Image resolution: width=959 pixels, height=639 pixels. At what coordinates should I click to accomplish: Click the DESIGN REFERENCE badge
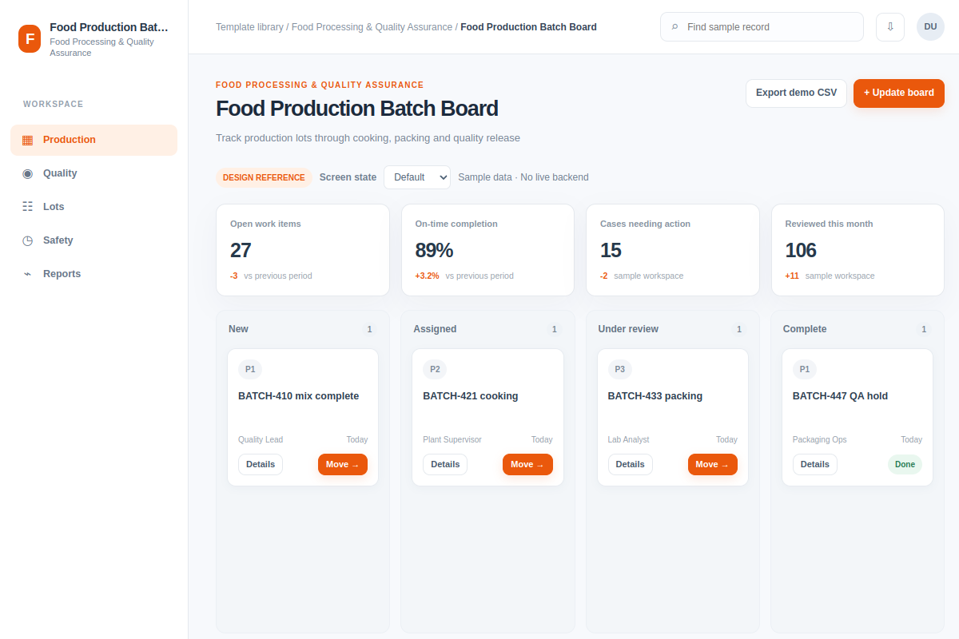point(264,177)
